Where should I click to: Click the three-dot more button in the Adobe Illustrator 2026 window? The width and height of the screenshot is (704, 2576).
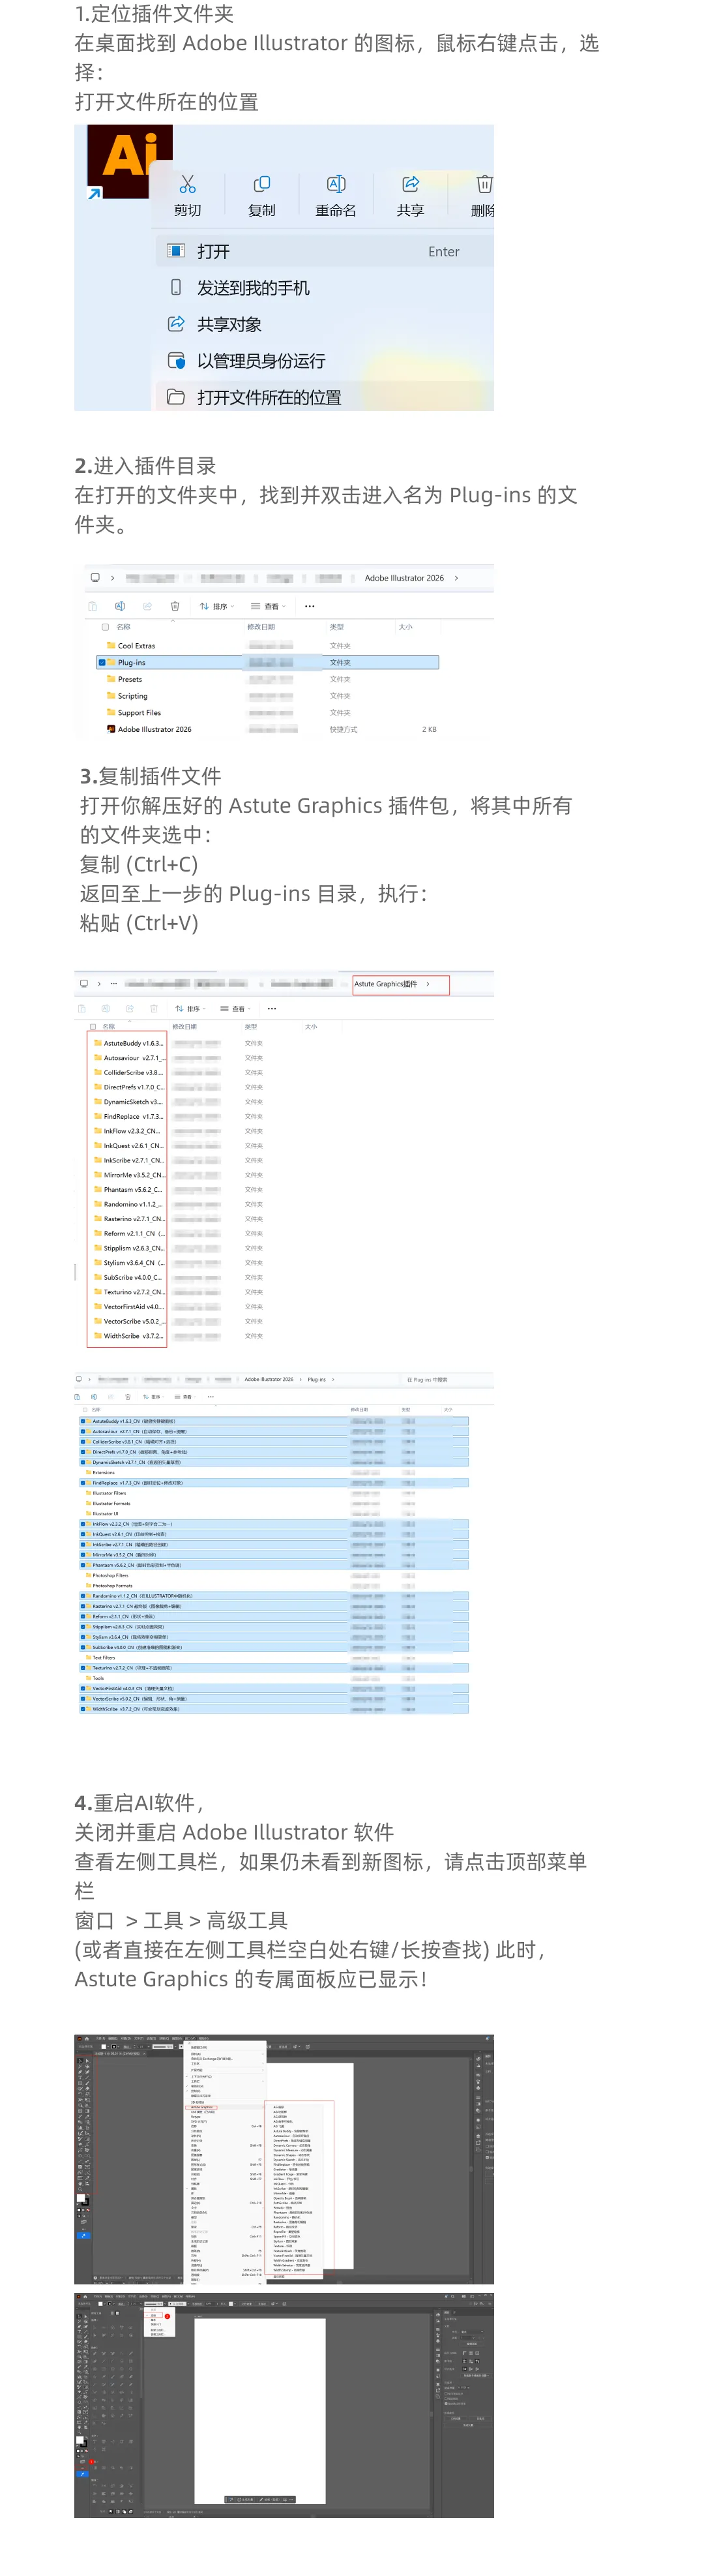pos(310,606)
